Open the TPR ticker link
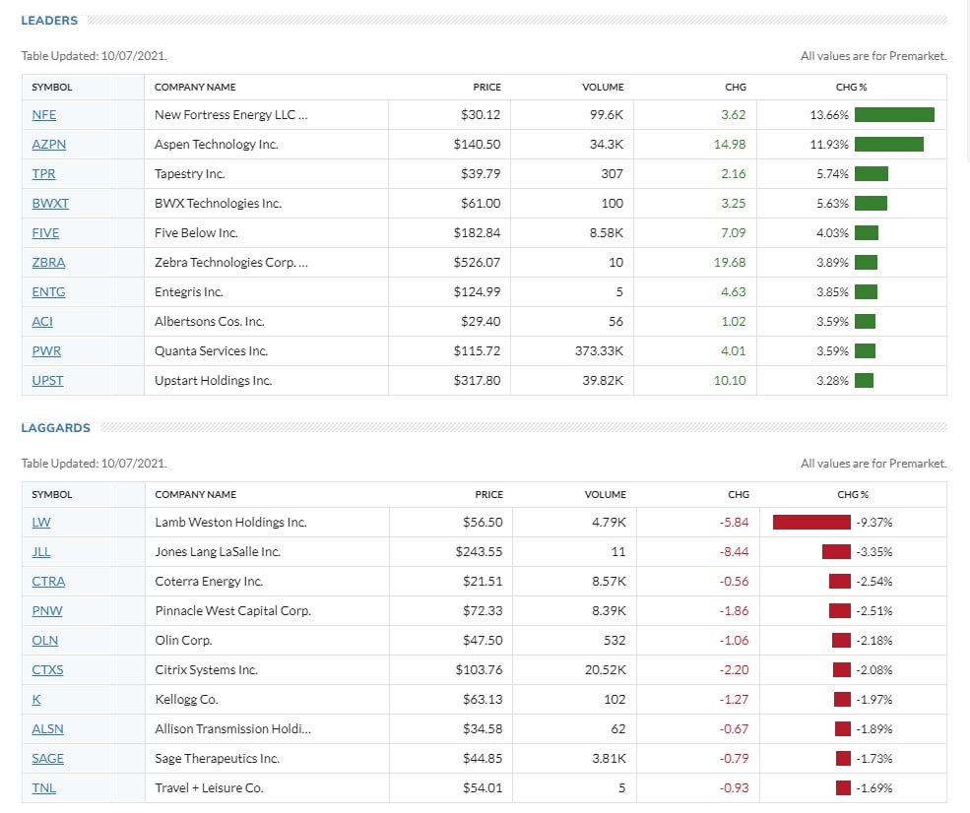 click(x=43, y=174)
